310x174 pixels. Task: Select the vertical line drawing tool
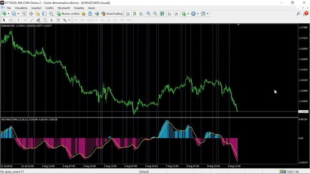(18, 20)
